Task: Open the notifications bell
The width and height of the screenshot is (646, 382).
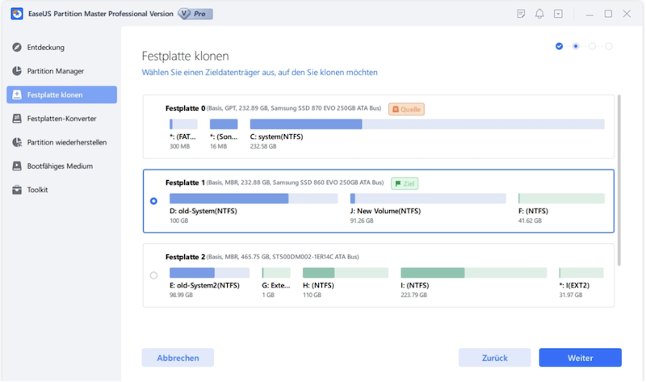Action: pyautogui.click(x=539, y=14)
